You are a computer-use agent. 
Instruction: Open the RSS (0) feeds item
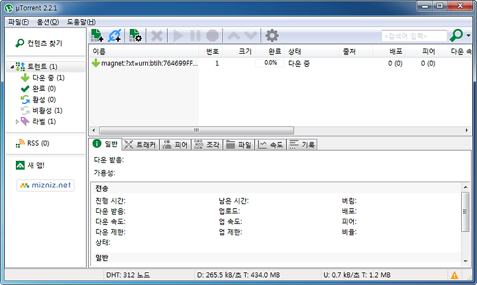point(32,143)
